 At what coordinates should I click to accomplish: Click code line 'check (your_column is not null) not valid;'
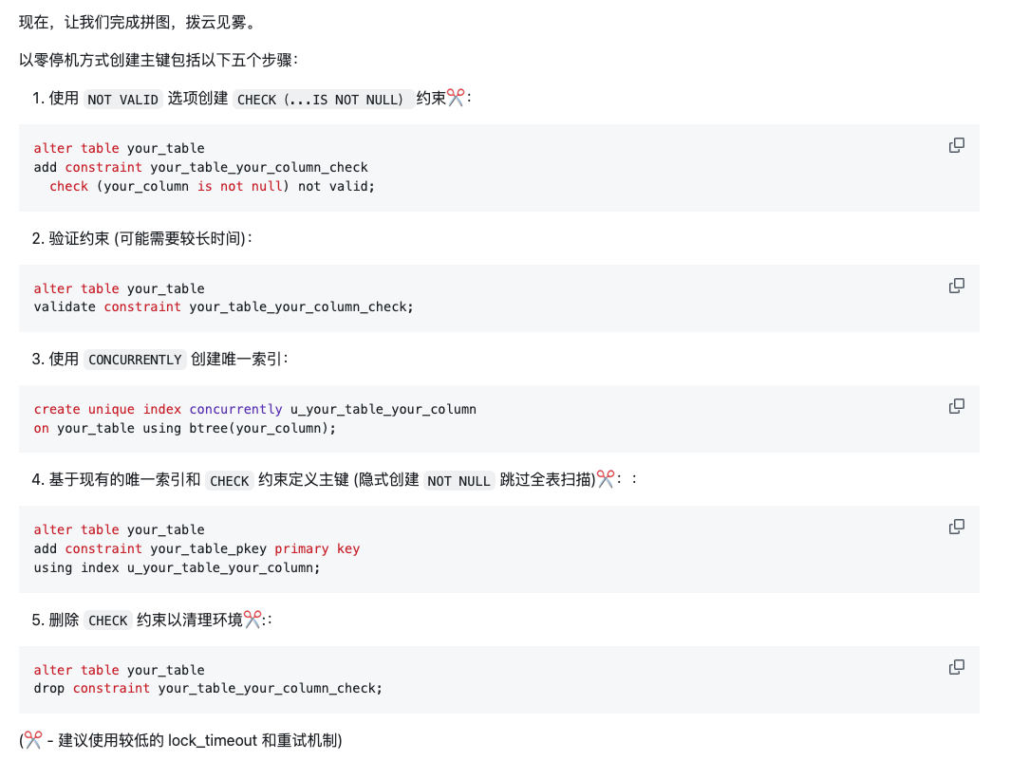point(212,186)
